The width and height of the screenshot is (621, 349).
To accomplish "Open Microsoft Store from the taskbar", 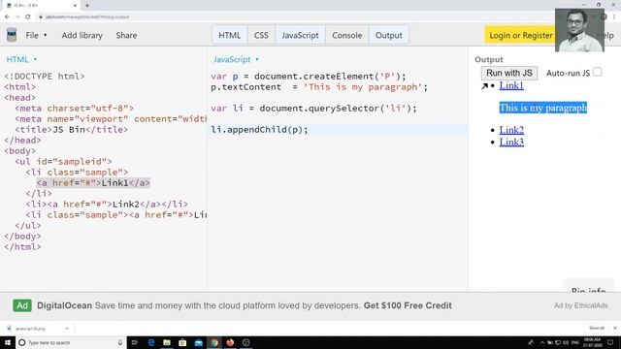I will point(182,342).
